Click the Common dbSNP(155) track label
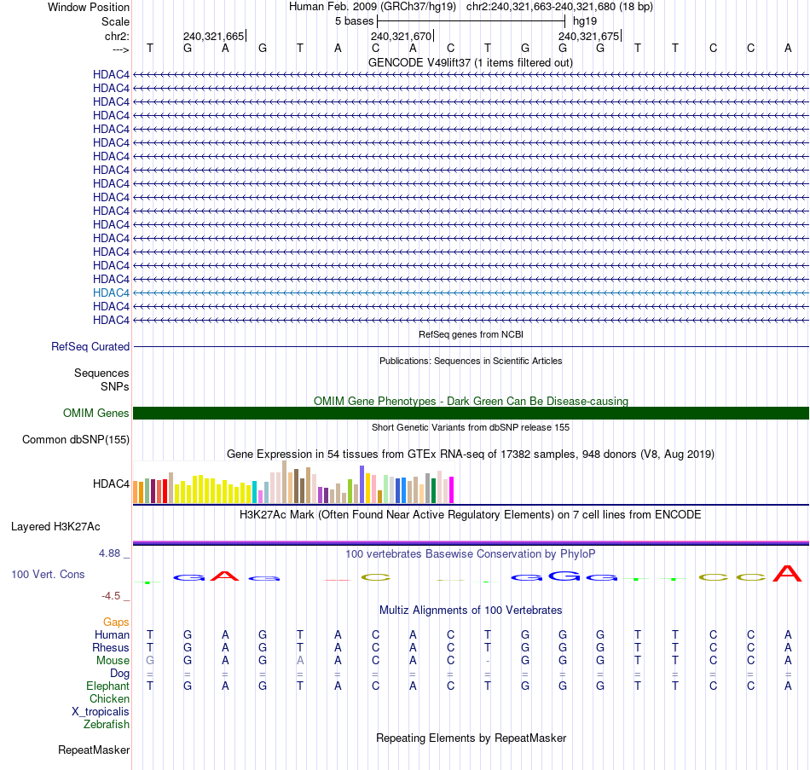This screenshot has width=810, height=770. [x=76, y=440]
